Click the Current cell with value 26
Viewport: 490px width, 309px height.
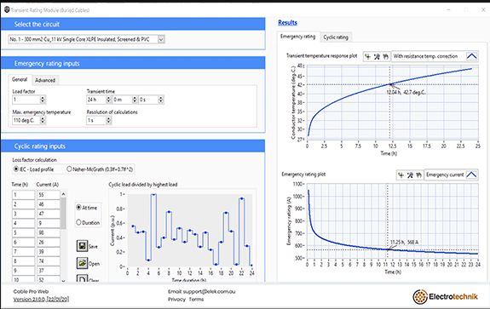pyautogui.click(x=49, y=242)
